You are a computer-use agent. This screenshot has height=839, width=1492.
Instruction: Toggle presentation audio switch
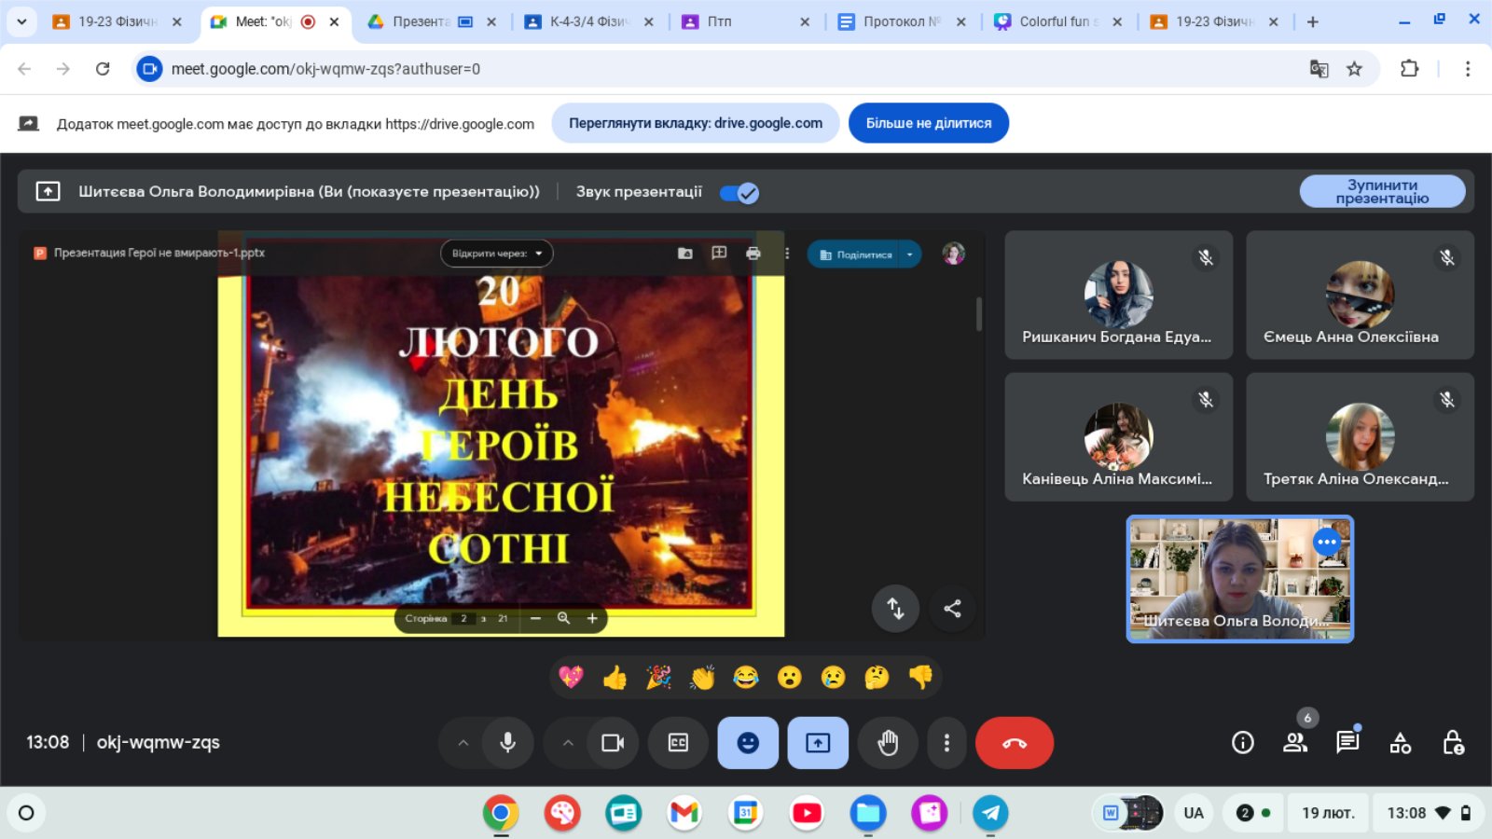pos(739,193)
